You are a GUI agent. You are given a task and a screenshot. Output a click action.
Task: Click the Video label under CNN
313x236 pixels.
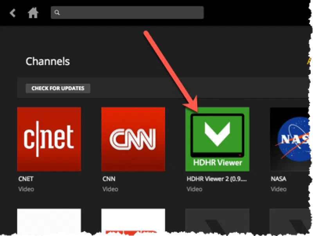coord(110,189)
